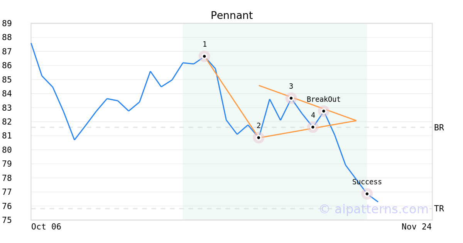Click the BR level label
The width and height of the screenshot is (463, 243).
[x=439, y=128]
